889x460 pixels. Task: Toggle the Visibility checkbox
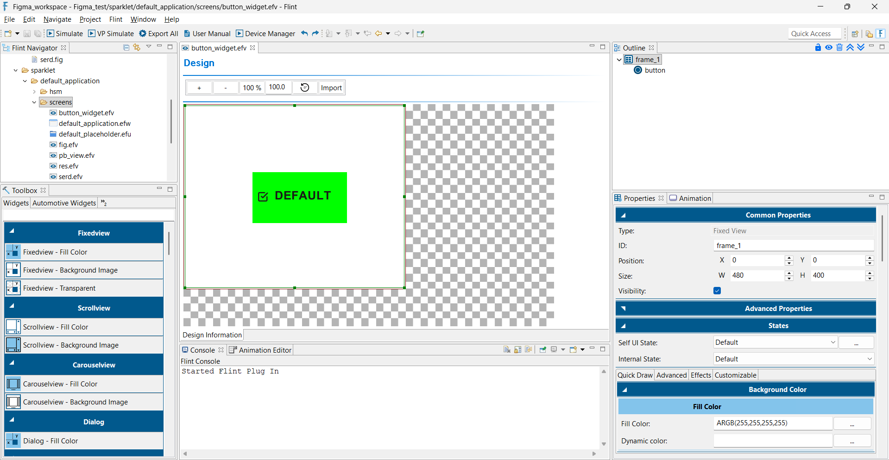pyautogui.click(x=717, y=291)
